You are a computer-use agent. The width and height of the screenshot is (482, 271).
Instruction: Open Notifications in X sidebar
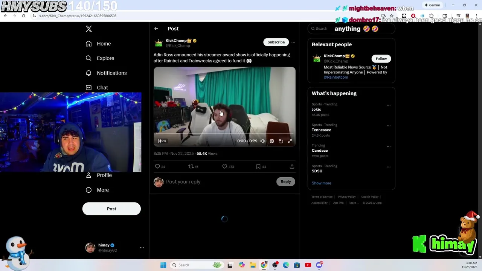pyautogui.click(x=106, y=73)
